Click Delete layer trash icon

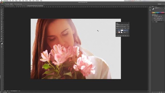127,36
